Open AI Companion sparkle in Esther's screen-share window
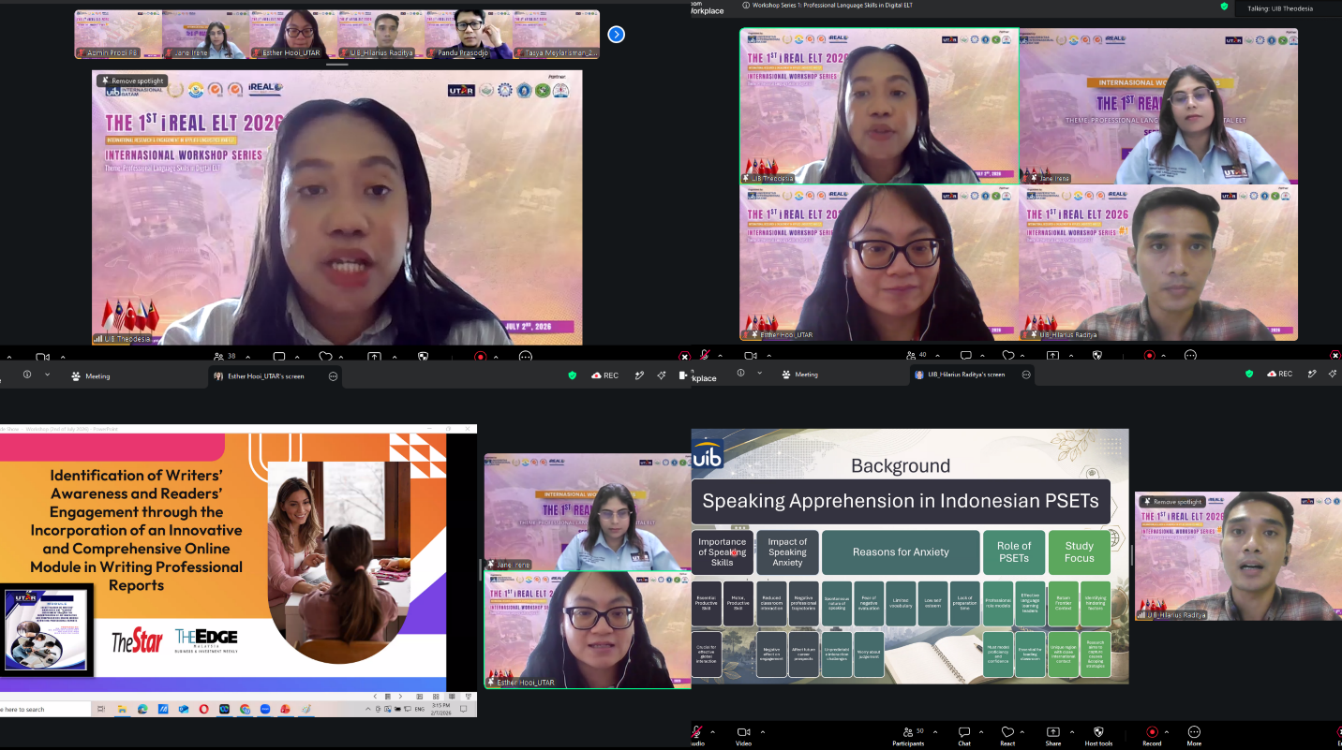 (x=662, y=375)
